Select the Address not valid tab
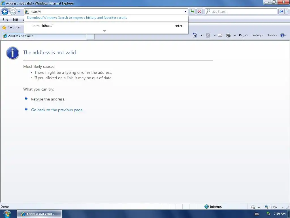 (x=44, y=36)
